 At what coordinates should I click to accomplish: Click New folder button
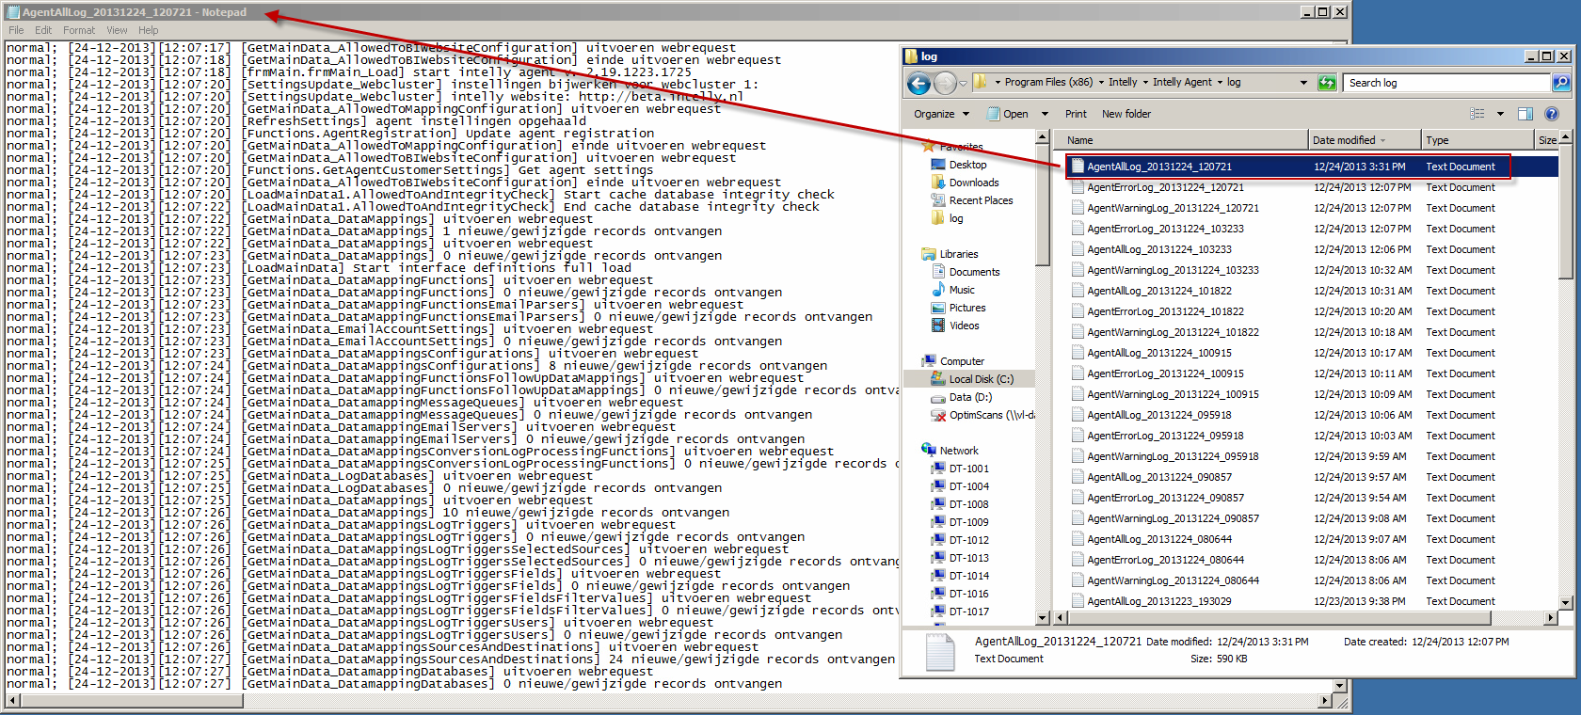1126,114
